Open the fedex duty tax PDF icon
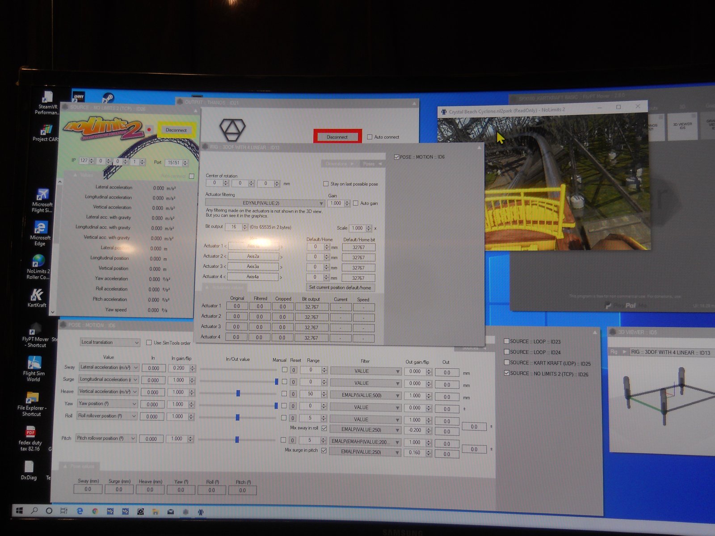Screen dimensions: 715x536 click(x=30, y=438)
